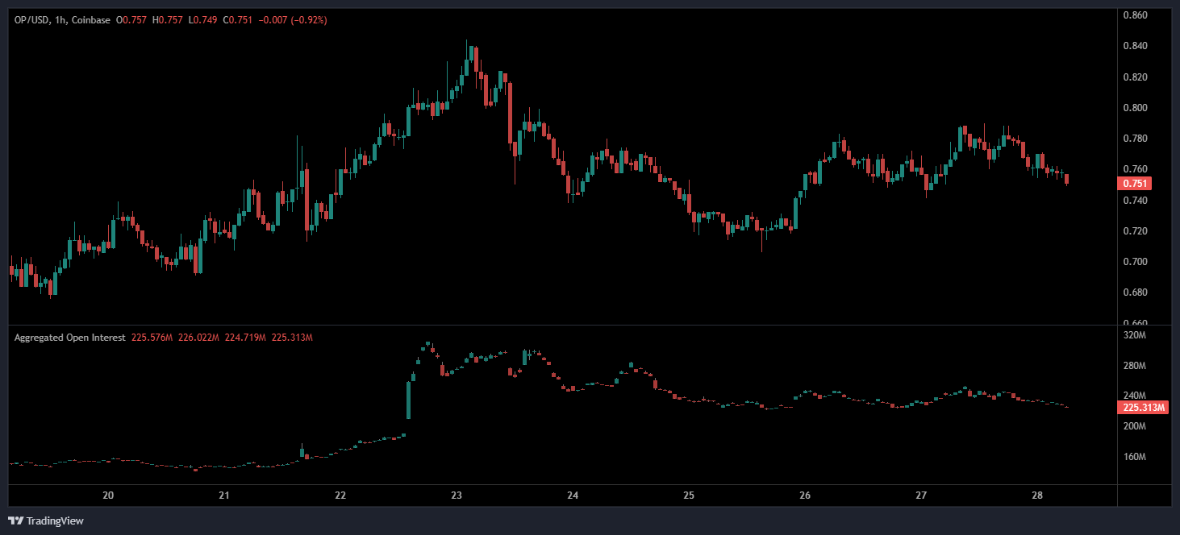Viewport: 1180px width, 535px height.
Task: Click date 26 on the time axis
Action: pyautogui.click(x=805, y=495)
